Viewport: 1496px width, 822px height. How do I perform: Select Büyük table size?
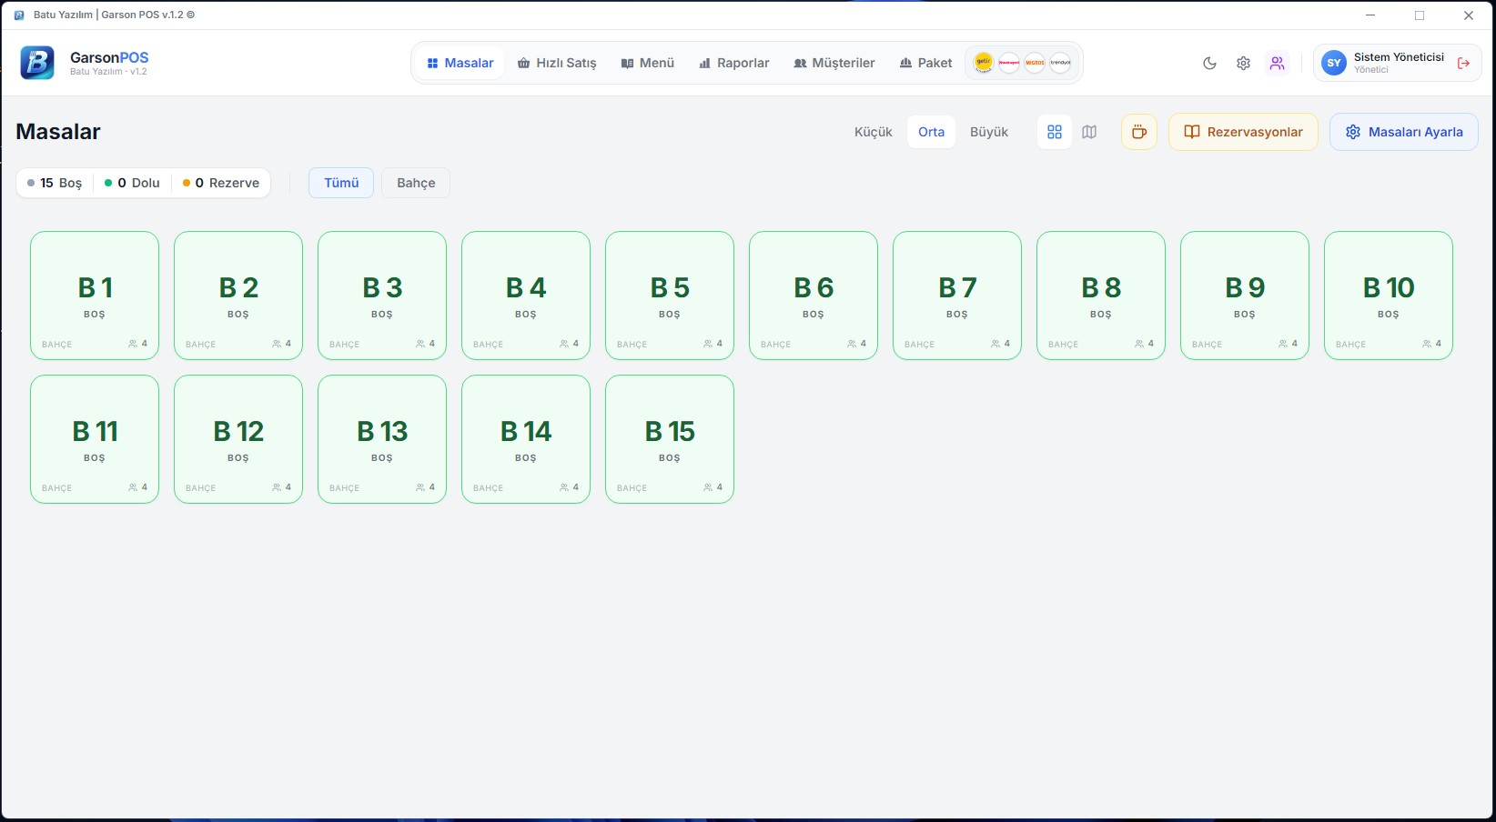point(988,132)
